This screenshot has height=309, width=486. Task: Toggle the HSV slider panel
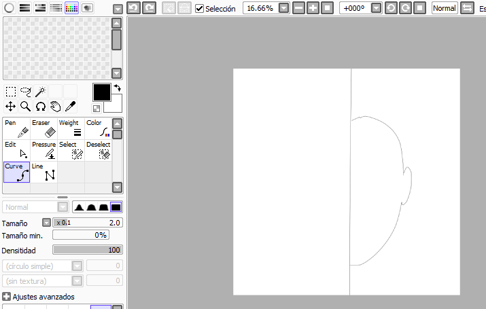point(41,8)
